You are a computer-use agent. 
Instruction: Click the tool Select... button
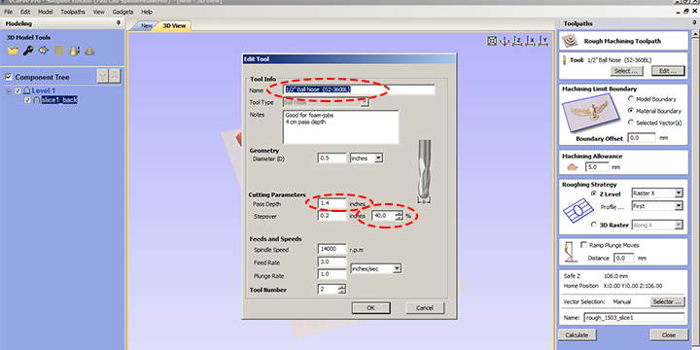[627, 71]
